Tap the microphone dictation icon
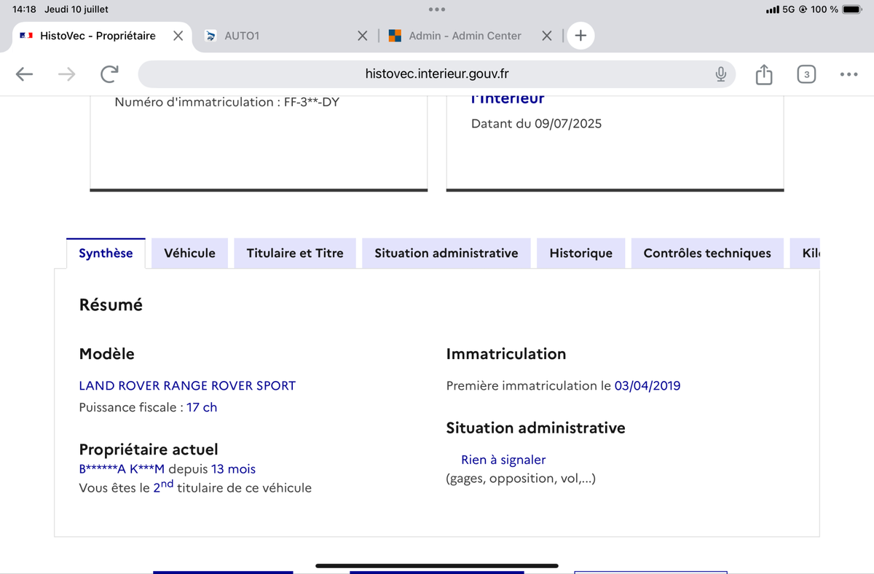The image size is (874, 574). pos(720,74)
